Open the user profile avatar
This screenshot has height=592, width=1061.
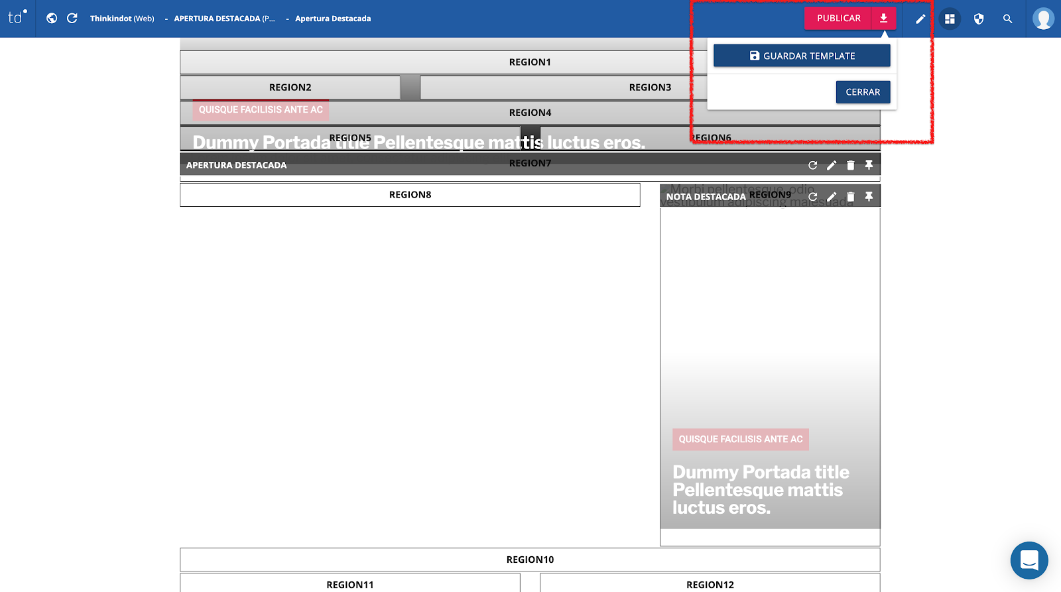click(1043, 19)
